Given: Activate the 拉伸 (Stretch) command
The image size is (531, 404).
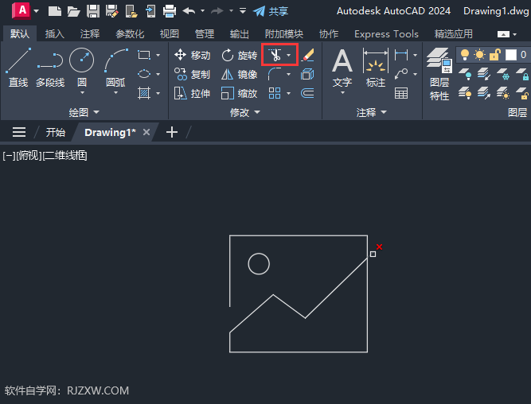Looking at the screenshot, I should (x=192, y=93).
